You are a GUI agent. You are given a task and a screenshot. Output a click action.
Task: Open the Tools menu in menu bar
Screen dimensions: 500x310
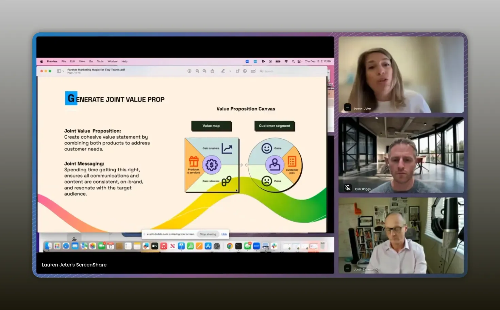[100, 61]
